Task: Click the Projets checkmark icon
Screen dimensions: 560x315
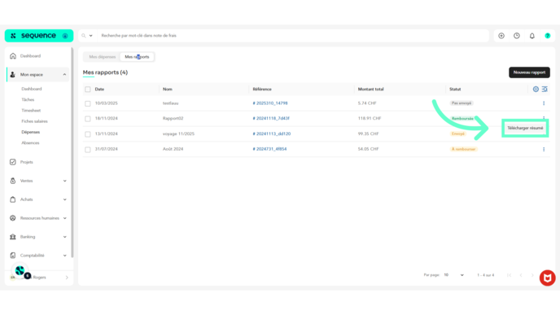Action: pos(13,162)
